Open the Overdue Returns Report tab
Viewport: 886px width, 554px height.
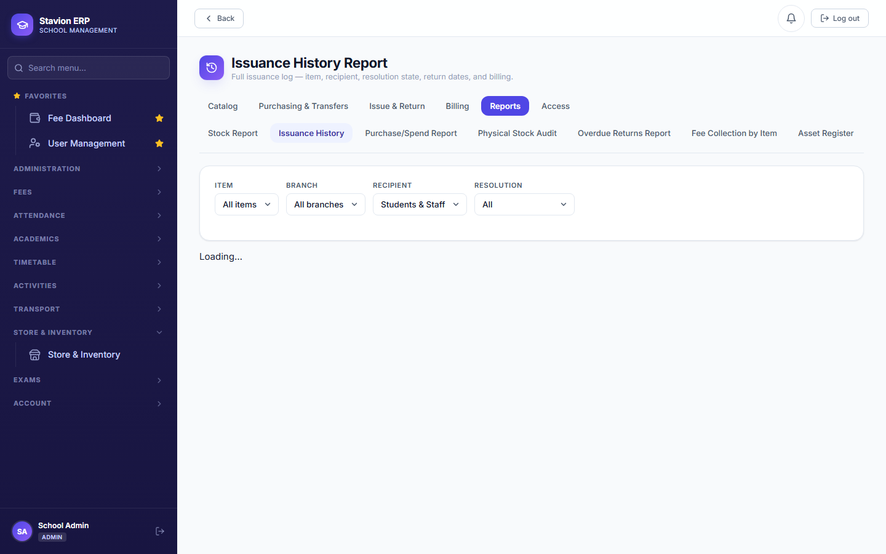point(624,133)
